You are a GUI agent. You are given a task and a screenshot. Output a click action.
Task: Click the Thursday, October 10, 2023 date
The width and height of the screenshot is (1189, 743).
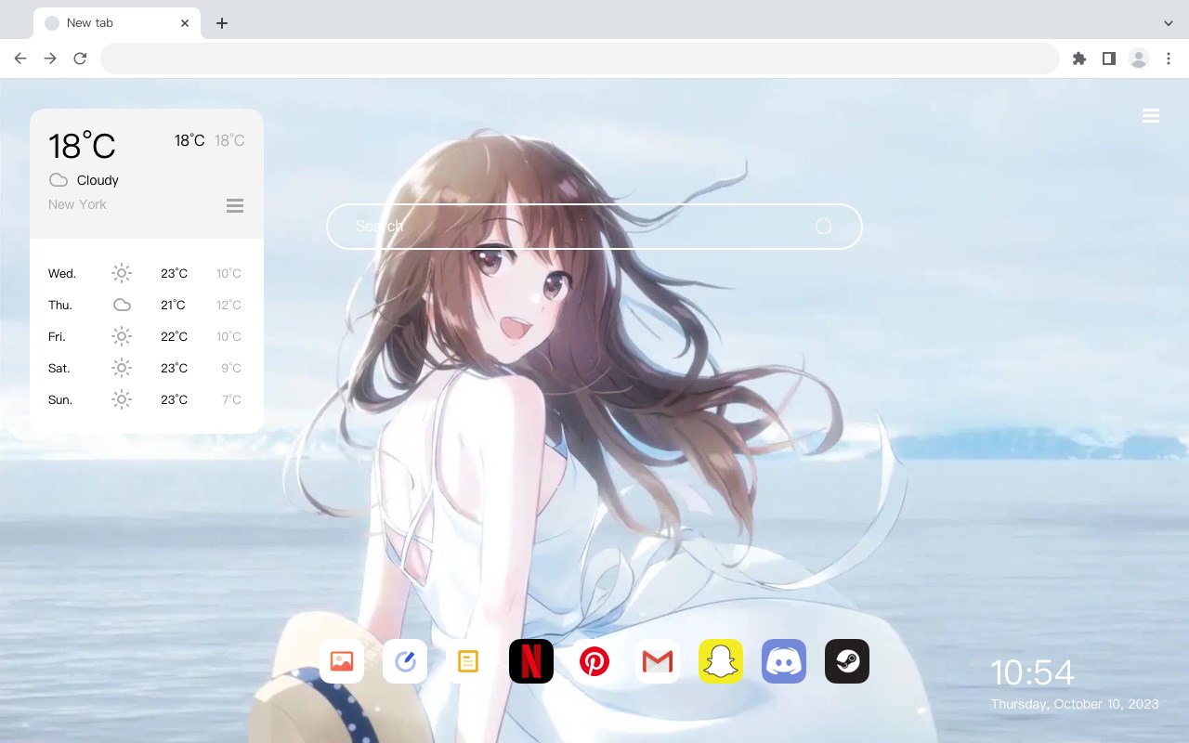[x=1075, y=704]
